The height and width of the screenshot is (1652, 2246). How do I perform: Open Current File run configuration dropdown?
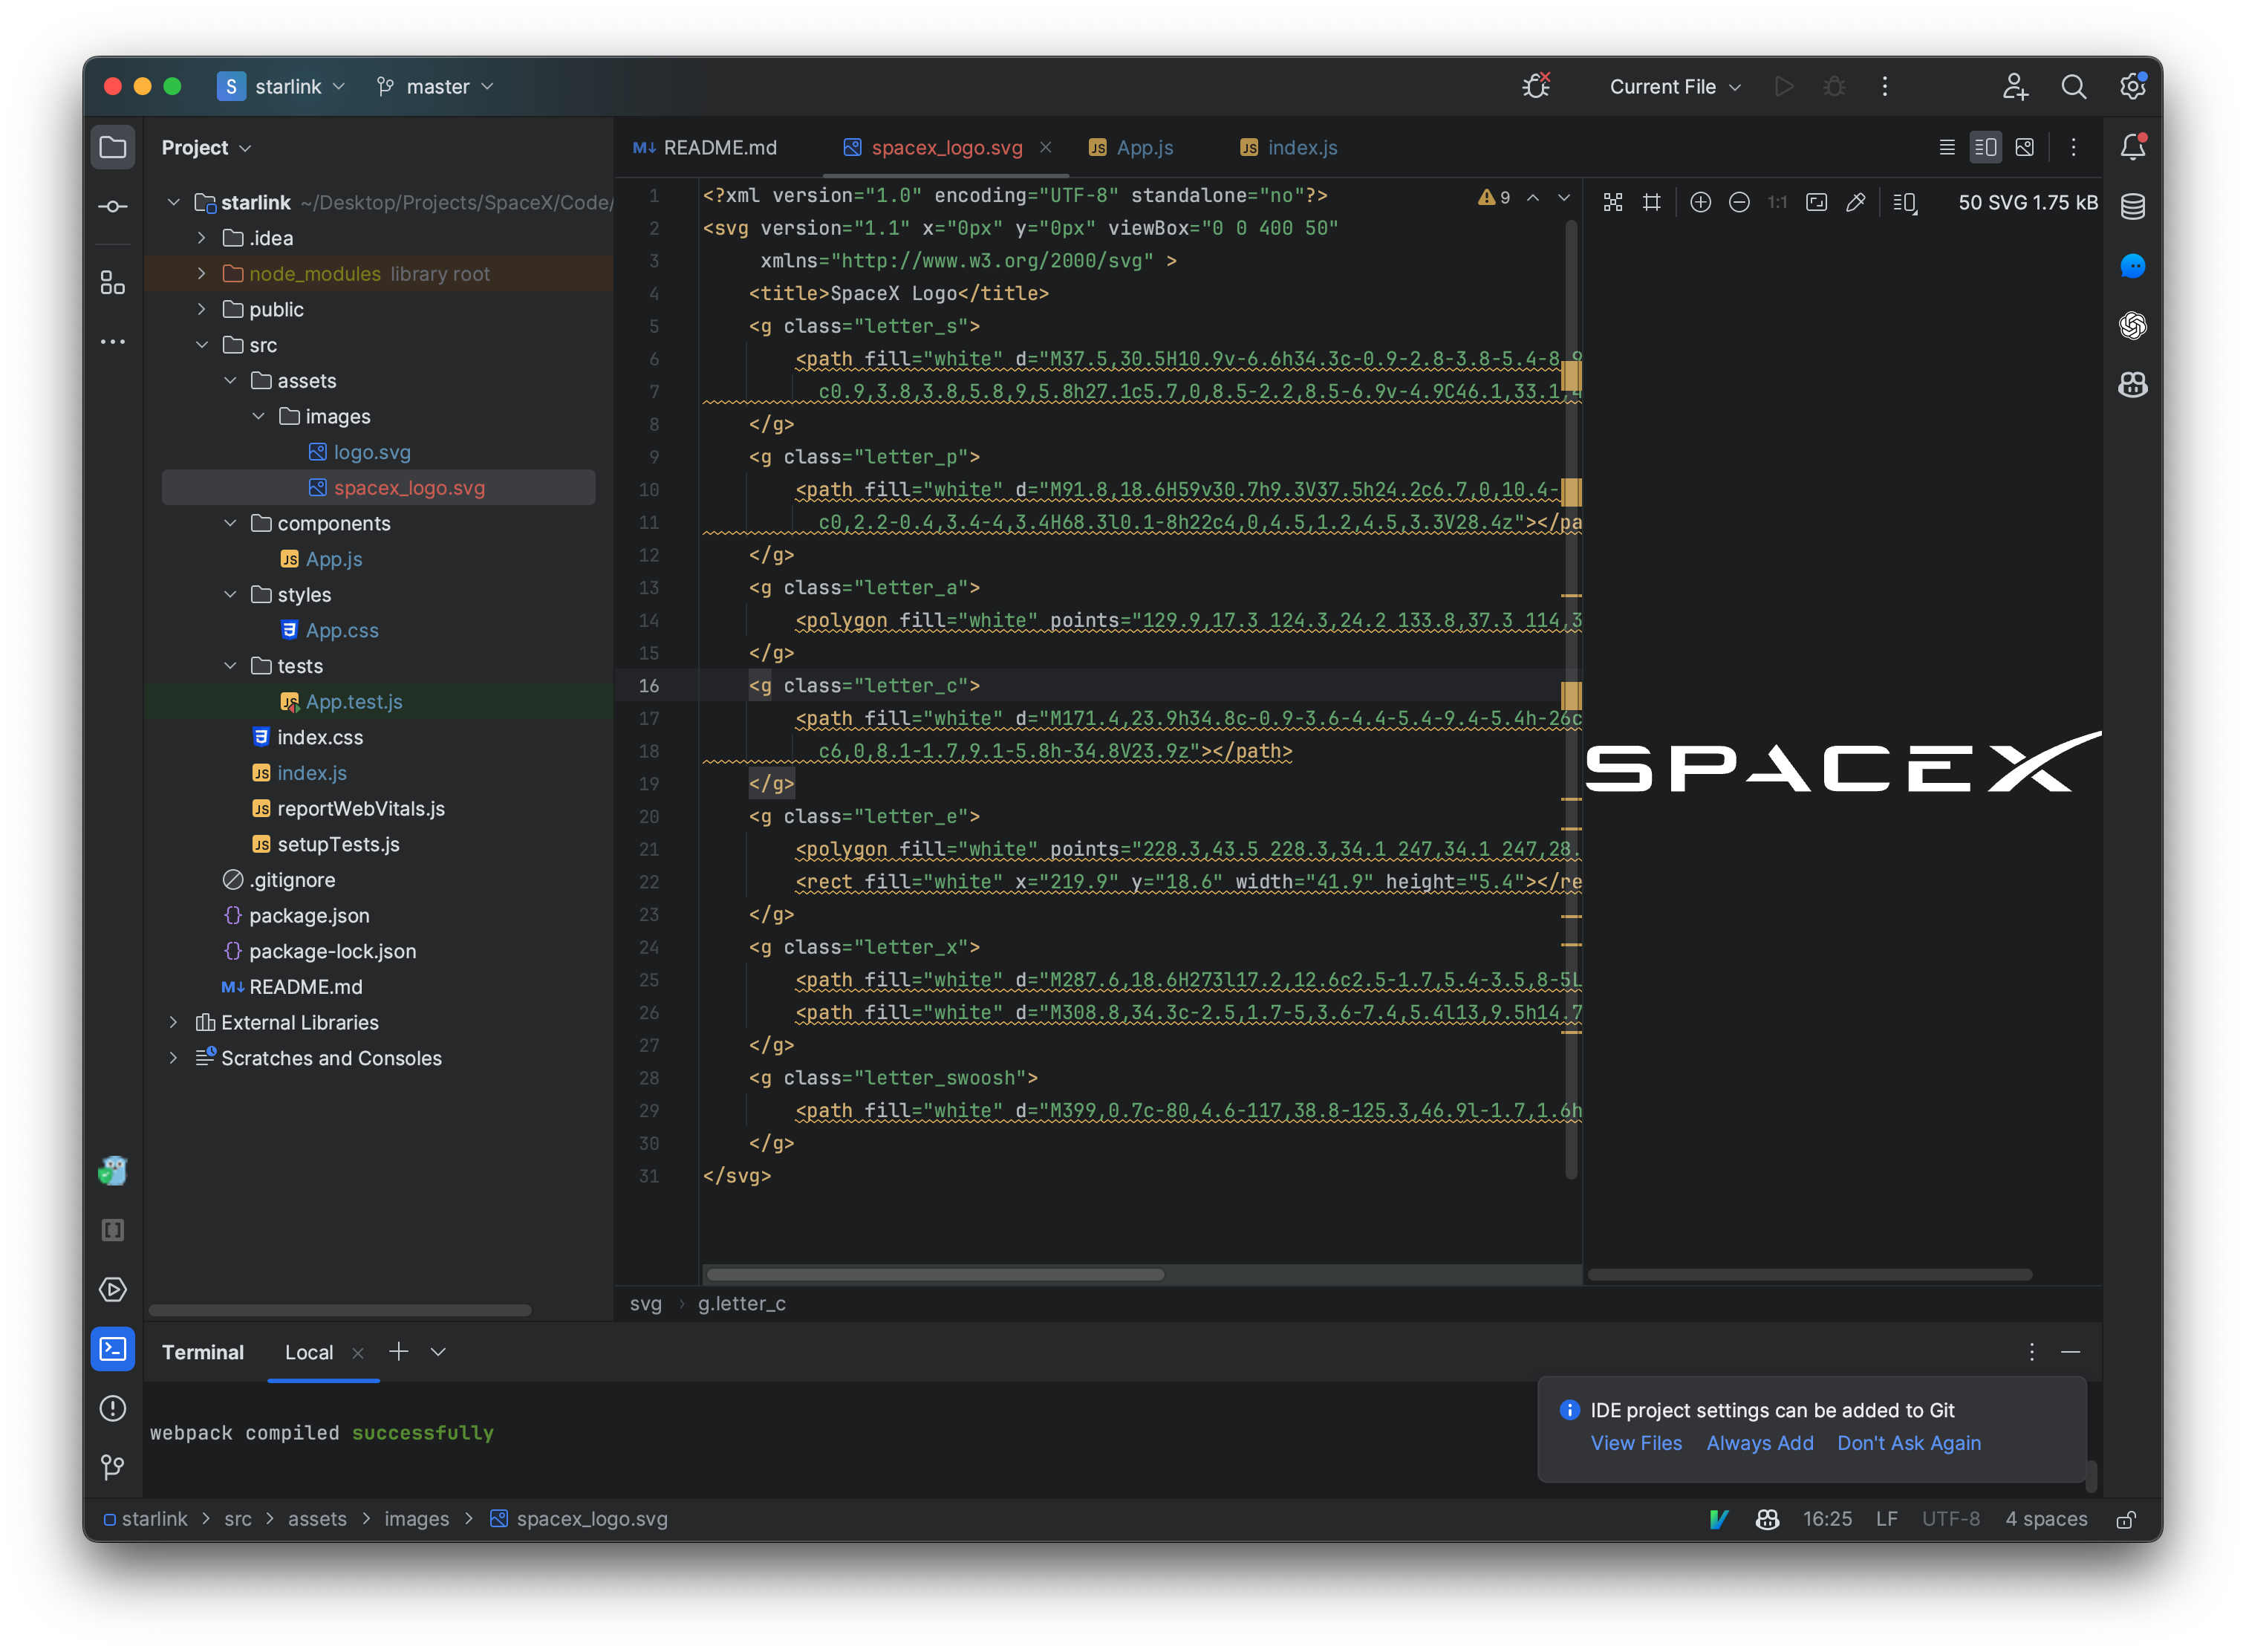pos(1675,87)
